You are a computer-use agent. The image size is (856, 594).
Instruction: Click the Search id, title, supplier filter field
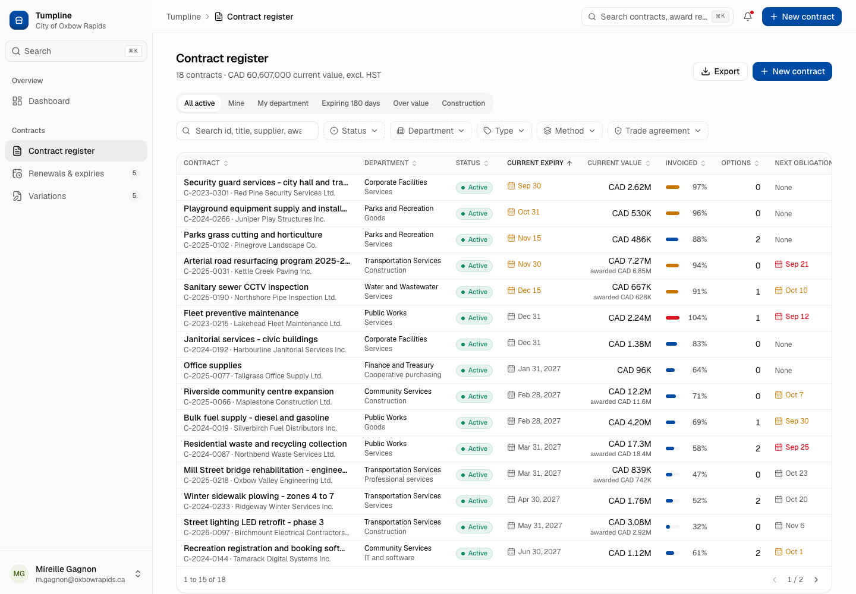point(247,131)
